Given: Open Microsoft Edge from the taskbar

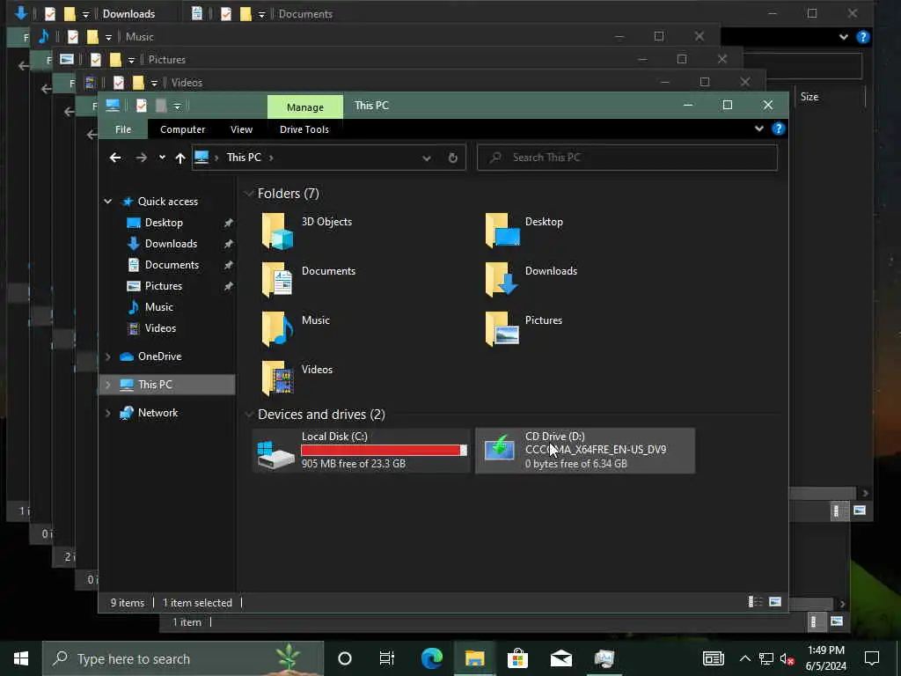Looking at the screenshot, I should click(x=431, y=658).
